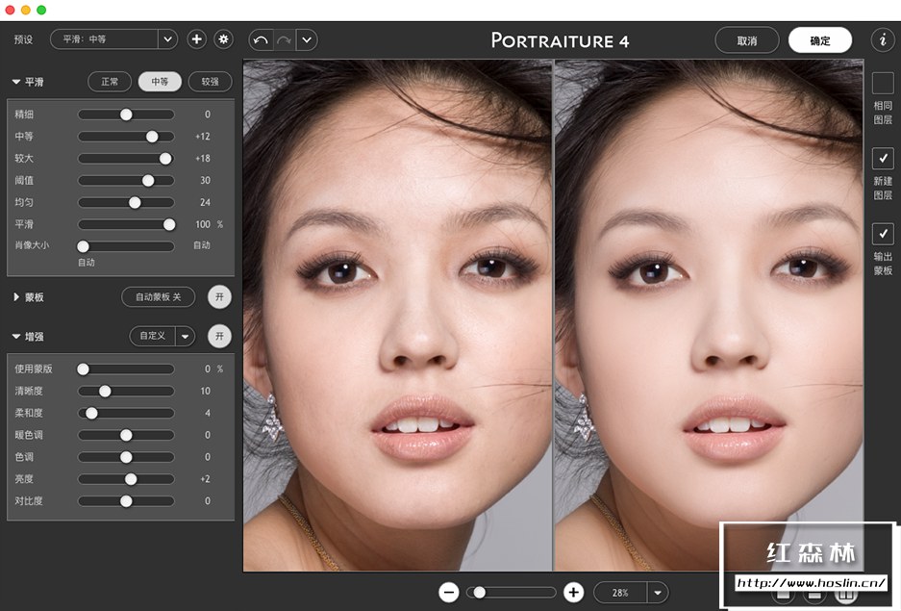Click the zoom out minus icon
The width and height of the screenshot is (901, 611).
pos(448,592)
